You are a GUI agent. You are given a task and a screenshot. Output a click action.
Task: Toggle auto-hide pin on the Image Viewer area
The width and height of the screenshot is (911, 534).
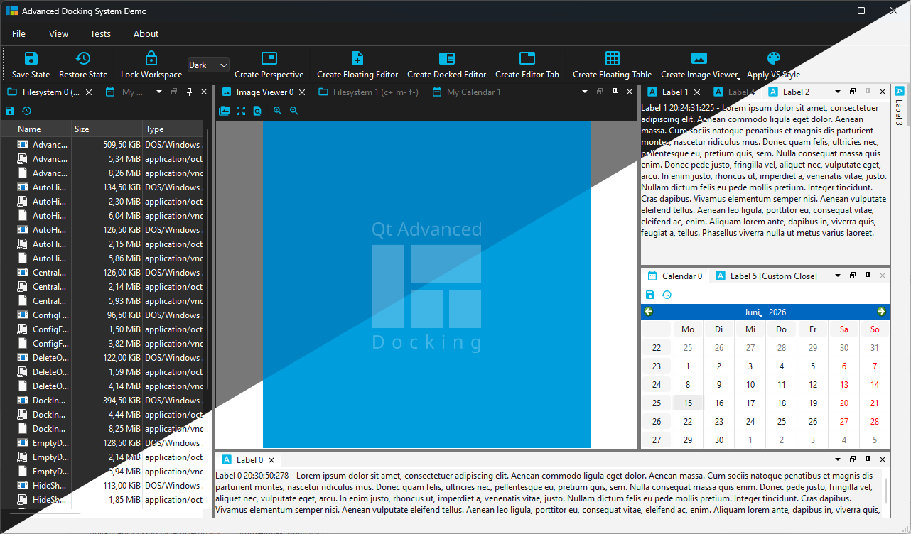coord(615,92)
